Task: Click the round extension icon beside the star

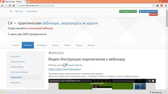Action: pyautogui.click(x=157, y=5)
